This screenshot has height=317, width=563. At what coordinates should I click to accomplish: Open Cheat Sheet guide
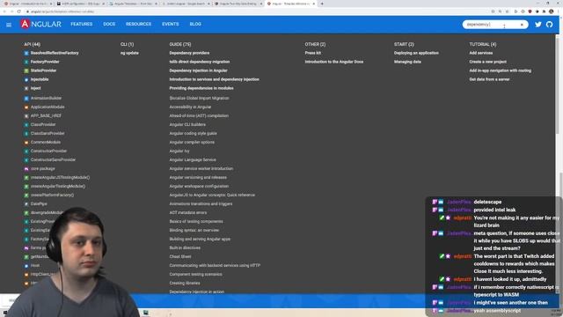pos(180,256)
